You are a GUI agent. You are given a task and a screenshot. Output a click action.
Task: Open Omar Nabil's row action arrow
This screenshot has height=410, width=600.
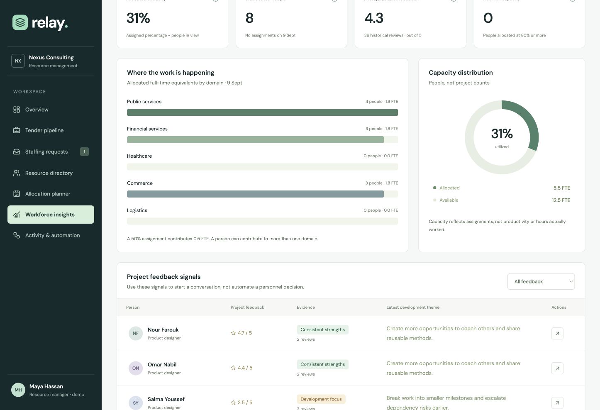[x=557, y=368]
